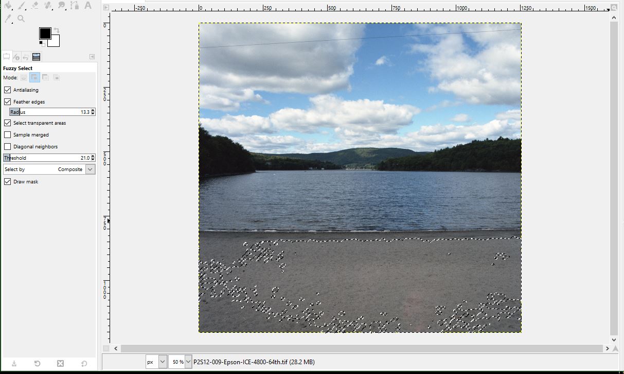
Task: Open the 50 % zoom dropdown
Action: [x=188, y=362]
